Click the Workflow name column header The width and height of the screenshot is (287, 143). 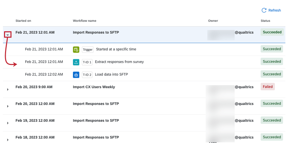(84, 21)
